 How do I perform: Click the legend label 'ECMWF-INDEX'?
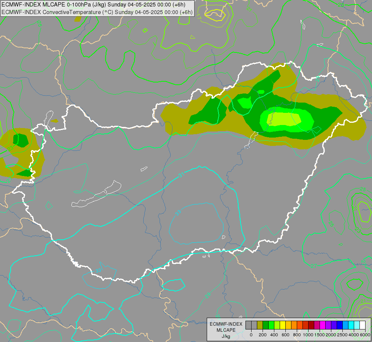pos(226,324)
